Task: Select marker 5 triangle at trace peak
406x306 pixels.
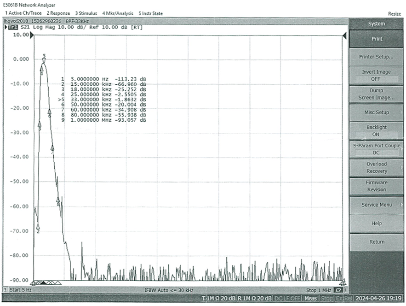Action: tap(44, 61)
